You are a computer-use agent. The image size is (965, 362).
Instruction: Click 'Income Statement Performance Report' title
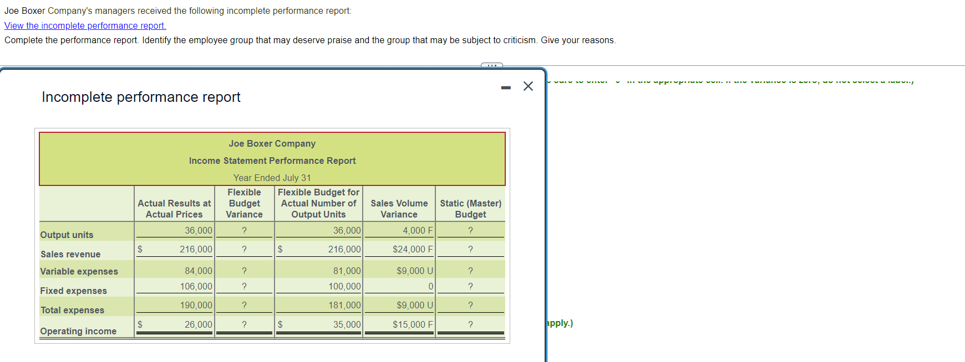click(x=272, y=161)
